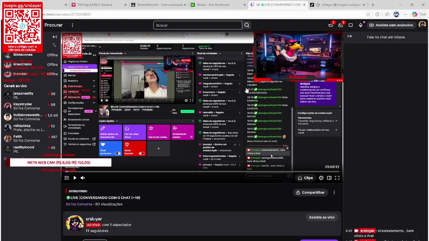429x241 pixels.
Task: Open more options beside Compartilhar
Action: (334, 192)
